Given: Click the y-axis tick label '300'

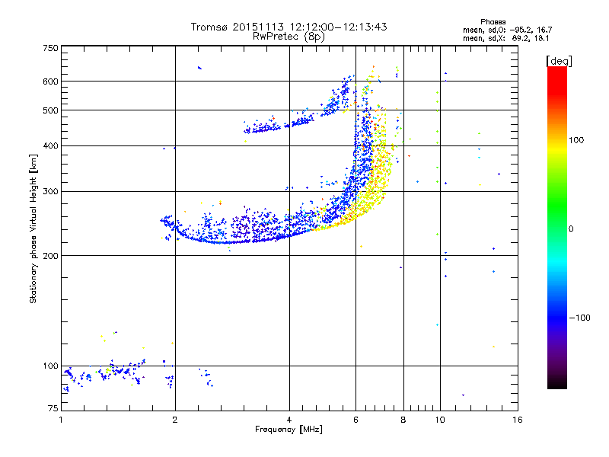Looking at the screenshot, I should click(x=50, y=191).
